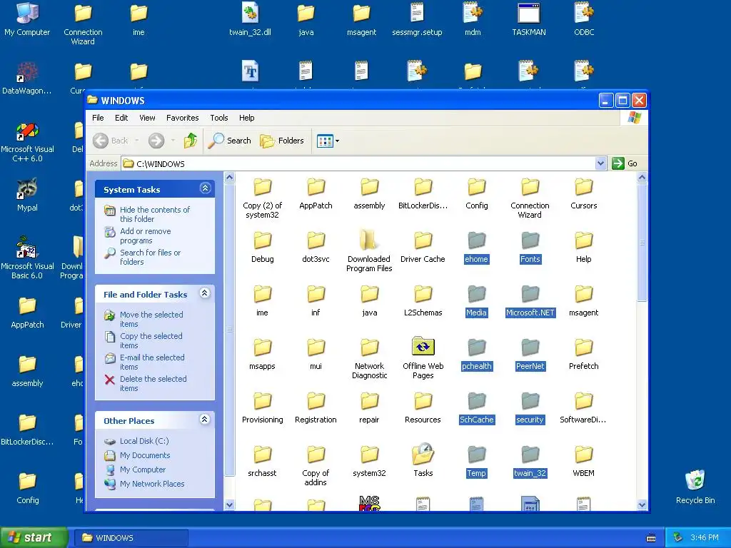Click the Start button
The width and height of the screenshot is (731, 548).
point(34,537)
